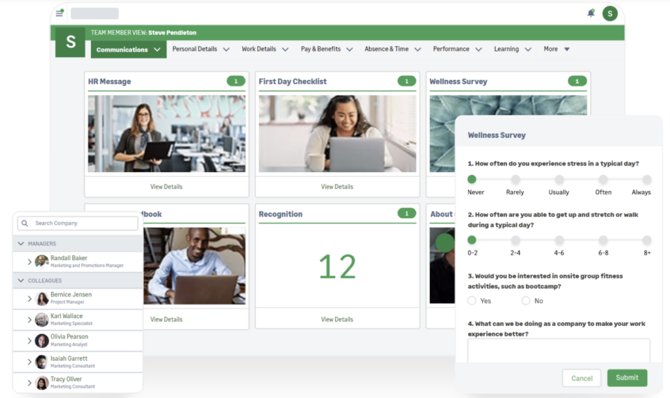This screenshot has height=398, width=670.
Task: Expand the Bernice Jensen row chevron
Action: pos(29,298)
